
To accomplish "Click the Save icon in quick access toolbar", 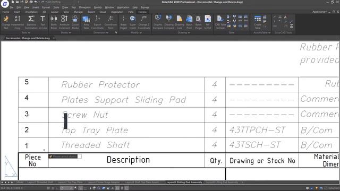I will click(x=22, y=2).
